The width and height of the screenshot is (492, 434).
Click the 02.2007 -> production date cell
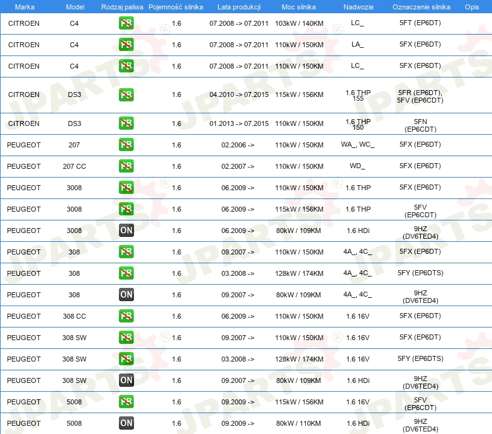pyautogui.click(x=238, y=166)
